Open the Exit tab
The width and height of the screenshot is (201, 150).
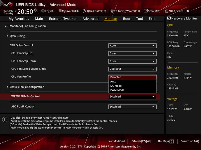[152, 19]
